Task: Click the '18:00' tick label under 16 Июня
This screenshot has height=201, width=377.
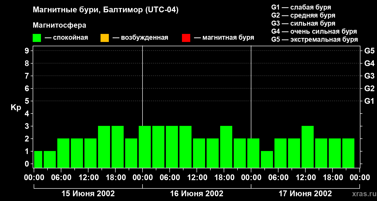Action: coord(224,177)
